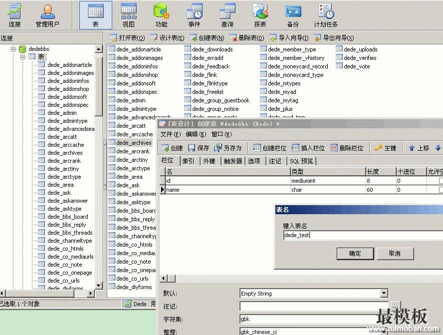Click 删除表 (Delete Table) toolbar item
Viewport: 443px width, 335px height.
coord(246,37)
